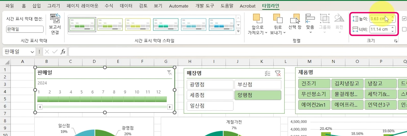Screen dimensions: 407x136
Task: Open the formula bar options dots
Action: point(39,52)
